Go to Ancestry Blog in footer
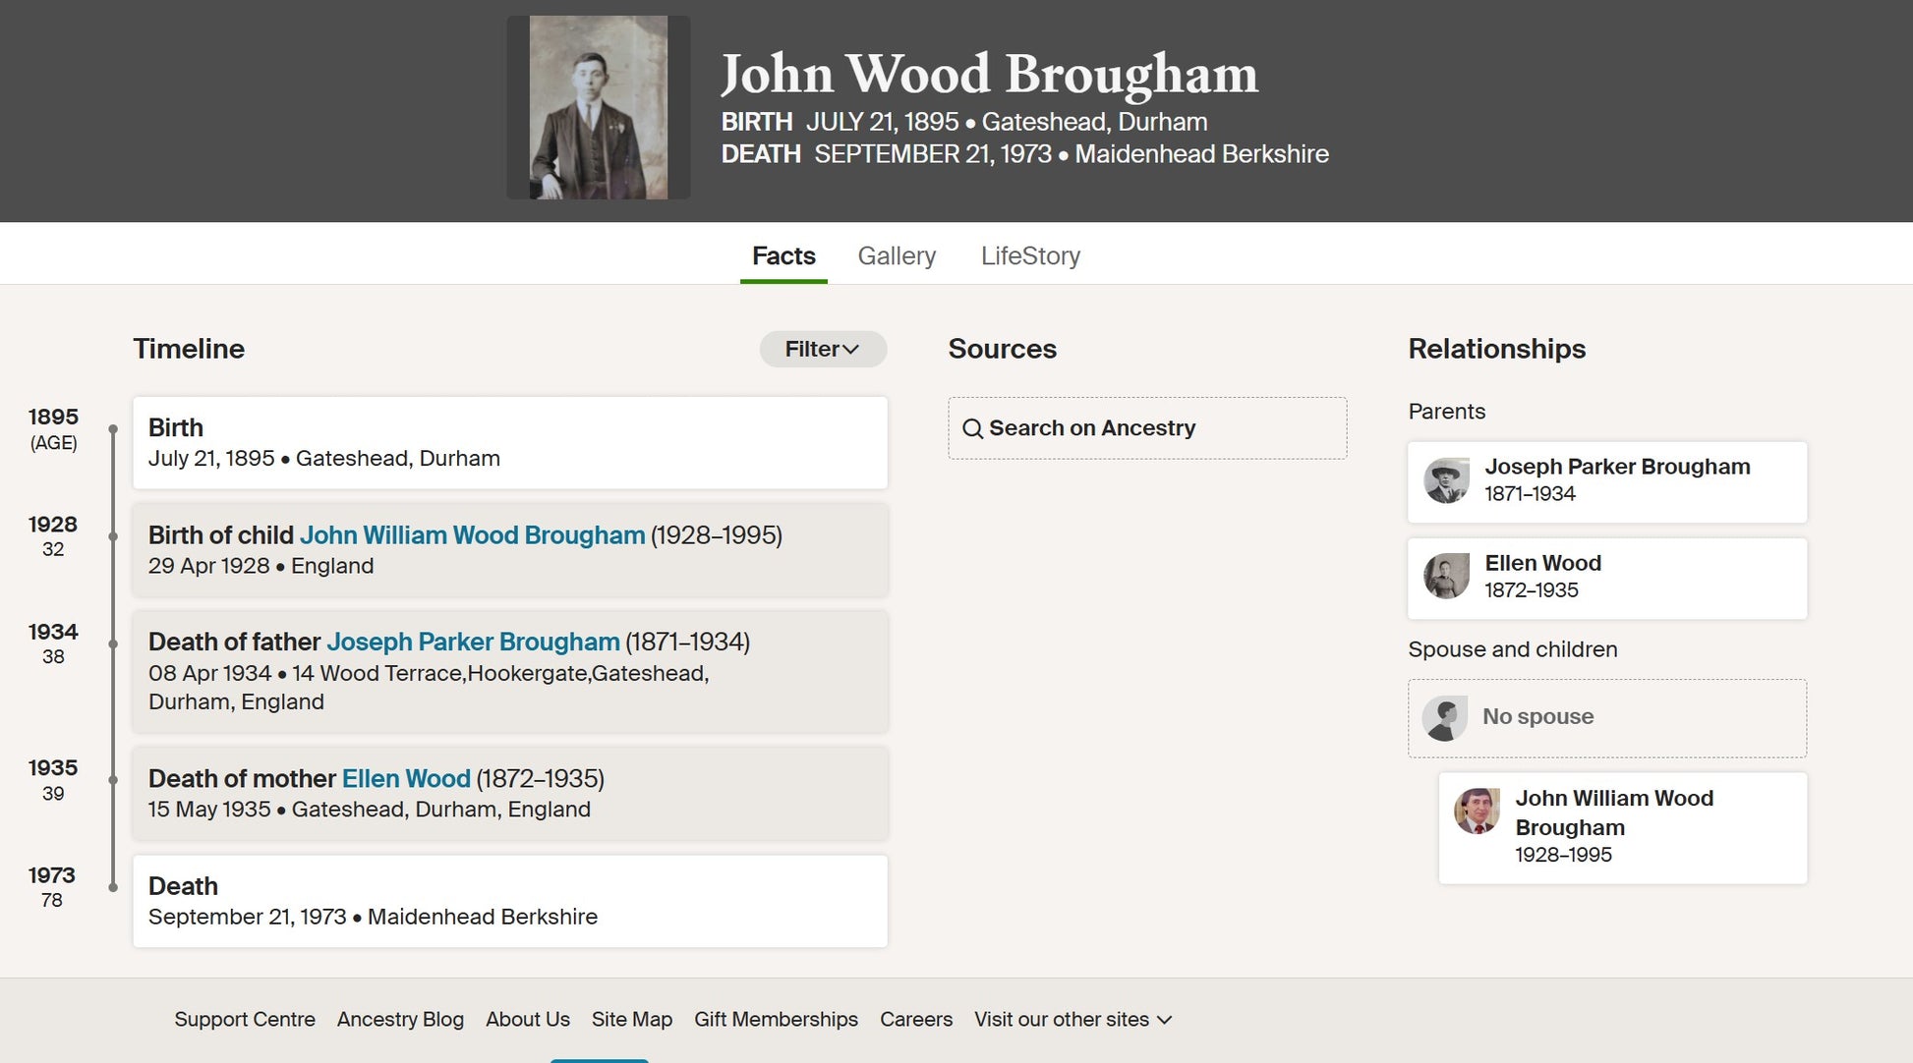The image size is (1913, 1063). tap(400, 1020)
